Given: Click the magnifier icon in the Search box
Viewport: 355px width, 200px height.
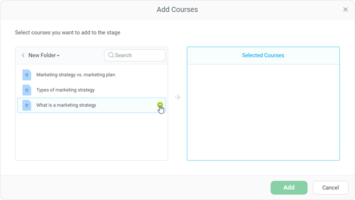Looking at the screenshot, I should [x=111, y=55].
